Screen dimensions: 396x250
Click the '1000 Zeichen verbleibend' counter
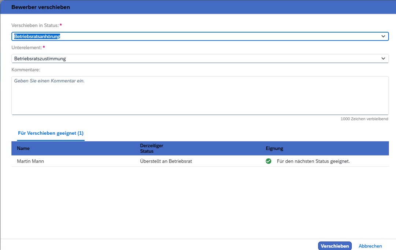coord(364,119)
